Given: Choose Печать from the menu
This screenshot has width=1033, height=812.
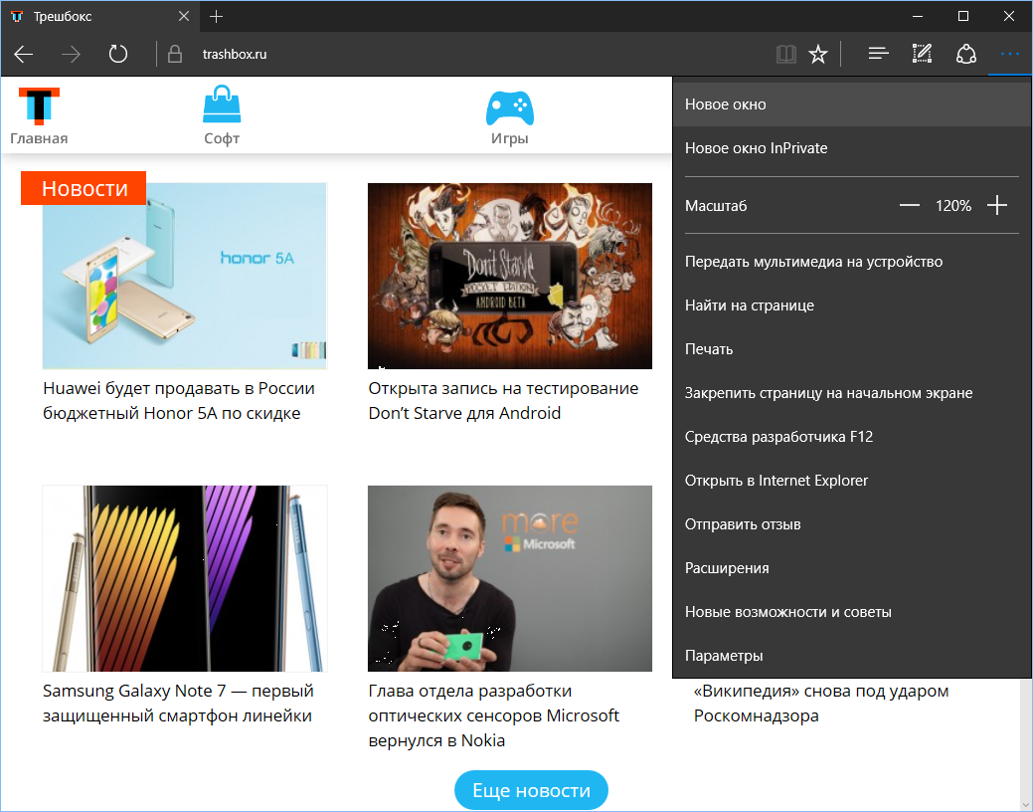Looking at the screenshot, I should click(x=852, y=349).
